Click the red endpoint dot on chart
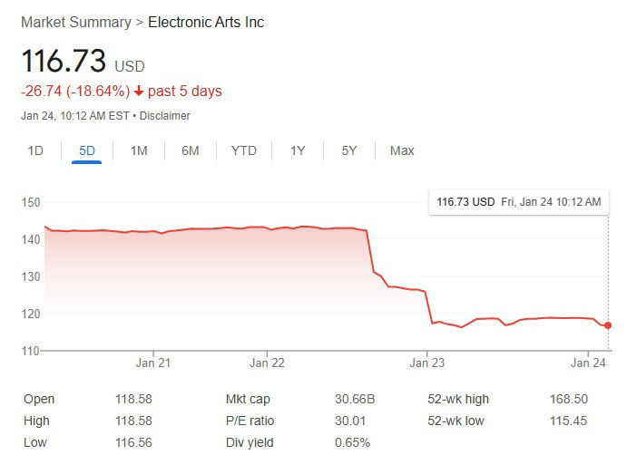This screenshot has width=627, height=455. click(608, 324)
